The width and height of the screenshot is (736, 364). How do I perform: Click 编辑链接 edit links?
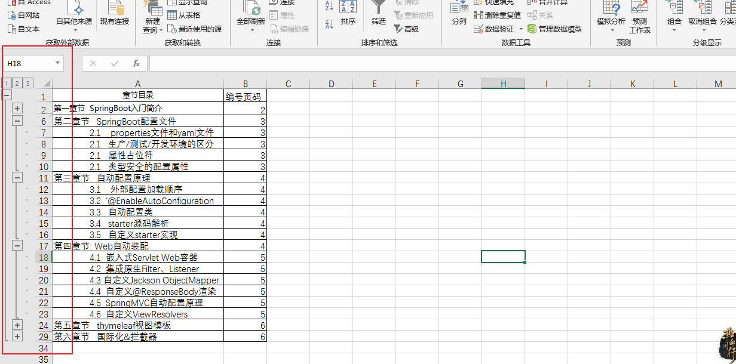click(290, 29)
